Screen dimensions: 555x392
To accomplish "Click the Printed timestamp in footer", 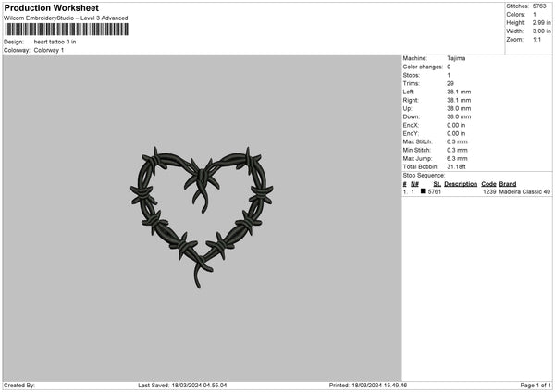I will click(369, 386).
